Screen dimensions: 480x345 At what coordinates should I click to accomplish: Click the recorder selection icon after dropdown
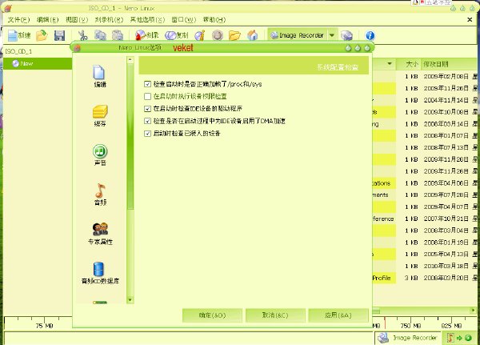(346, 35)
